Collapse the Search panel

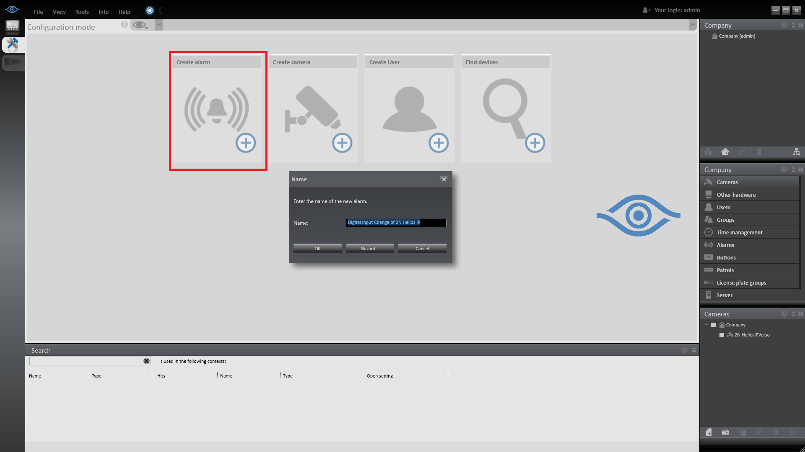[694, 350]
